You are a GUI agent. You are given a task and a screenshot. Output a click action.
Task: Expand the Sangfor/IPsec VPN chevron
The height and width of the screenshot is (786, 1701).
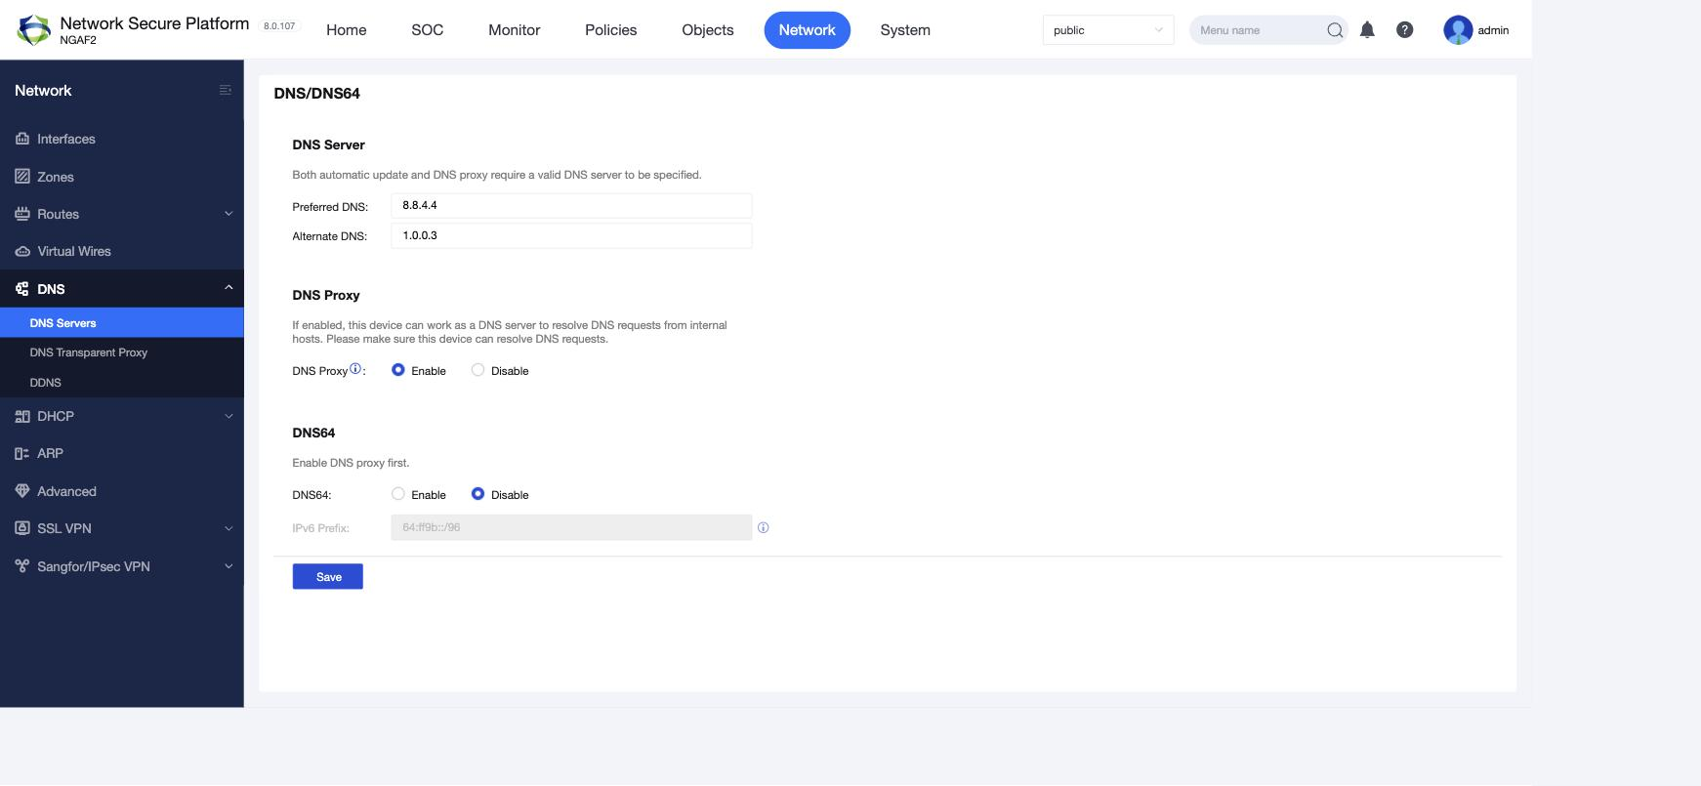228,566
